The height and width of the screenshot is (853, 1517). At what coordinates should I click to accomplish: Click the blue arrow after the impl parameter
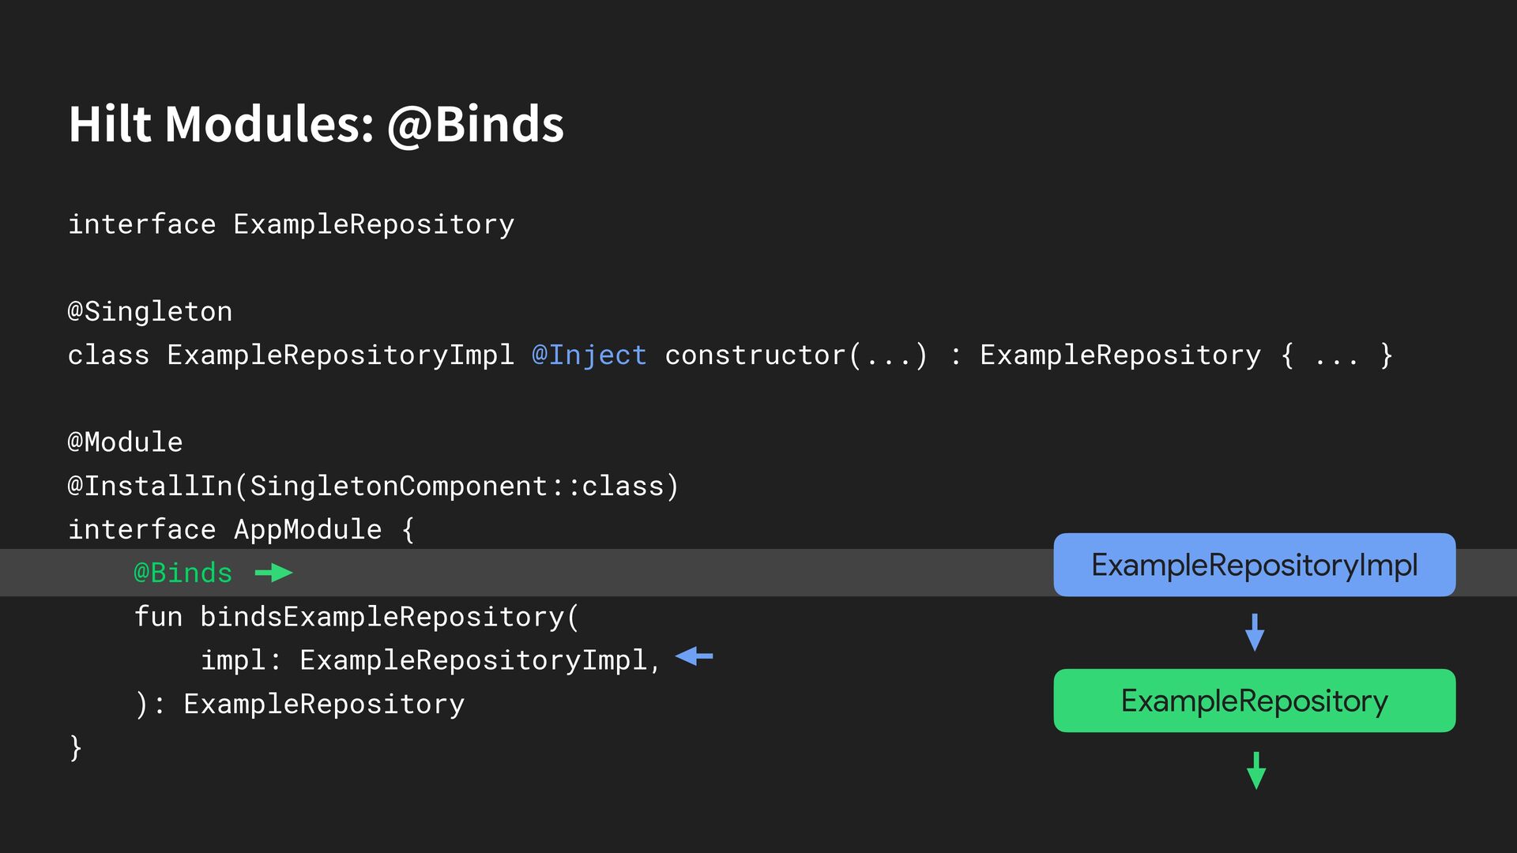pos(695,656)
